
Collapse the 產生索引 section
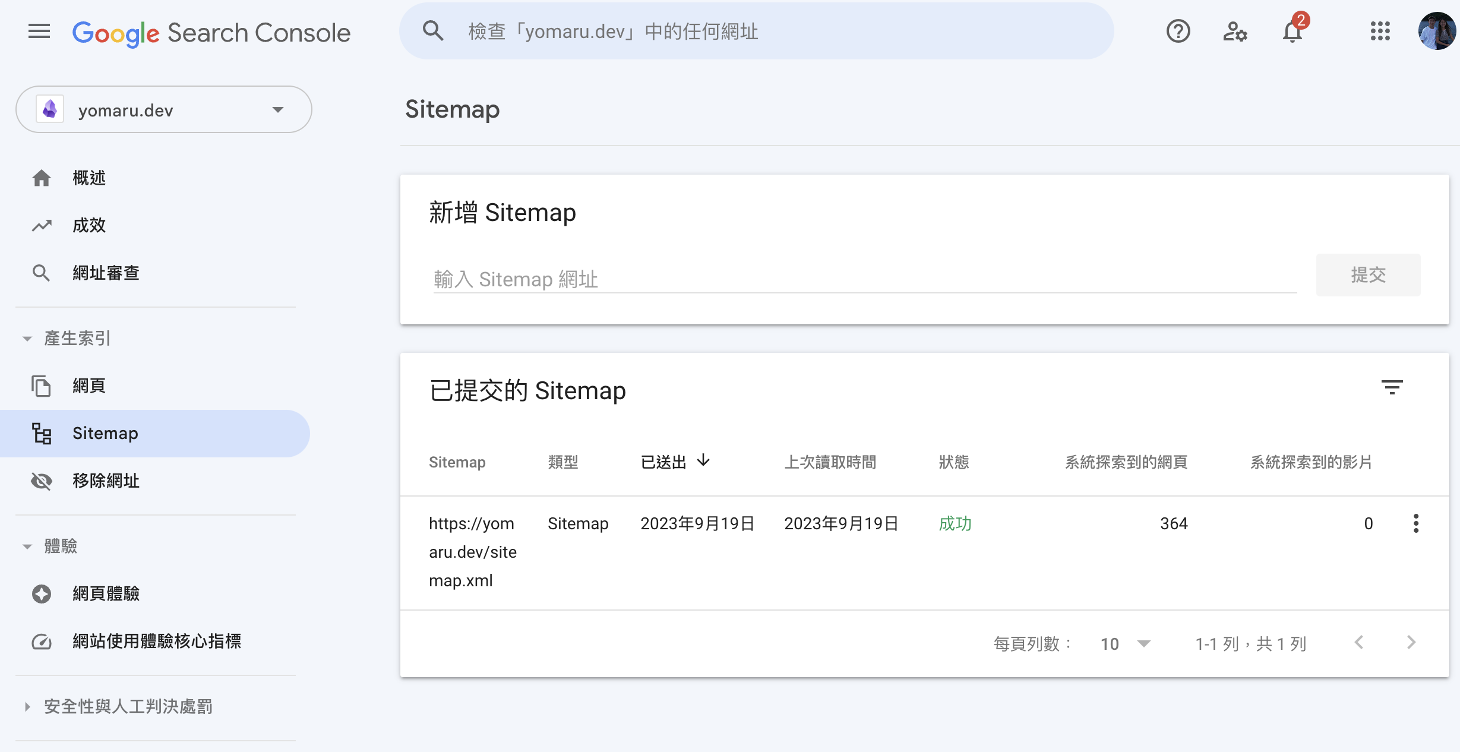(x=27, y=339)
